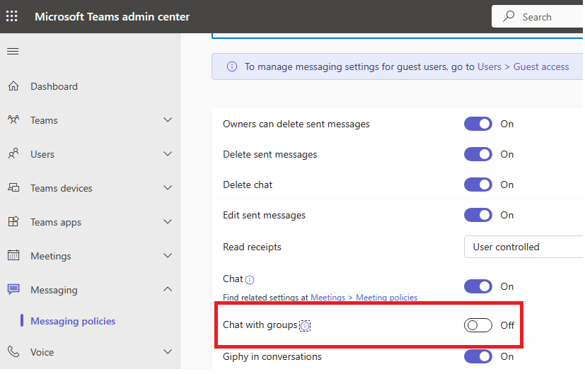
Task: Expand the Meetings menu chevron
Action: pos(168,256)
